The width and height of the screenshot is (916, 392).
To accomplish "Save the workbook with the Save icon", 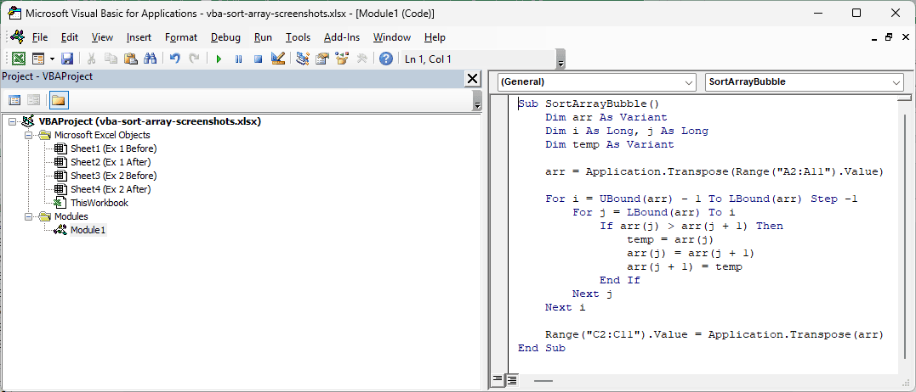I will [x=66, y=59].
